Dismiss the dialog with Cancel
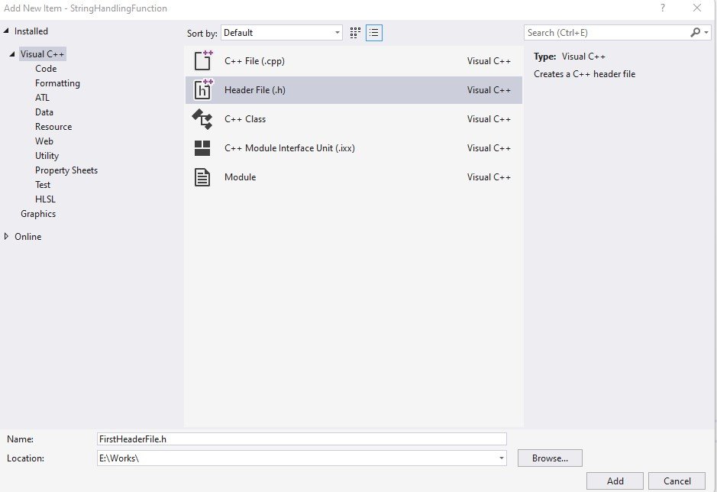 (677, 481)
